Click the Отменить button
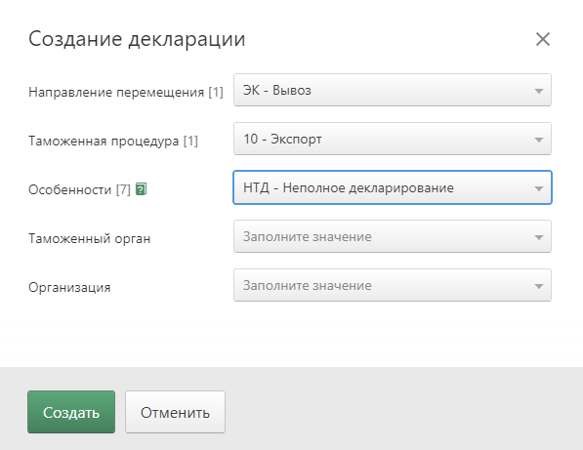 tap(175, 412)
